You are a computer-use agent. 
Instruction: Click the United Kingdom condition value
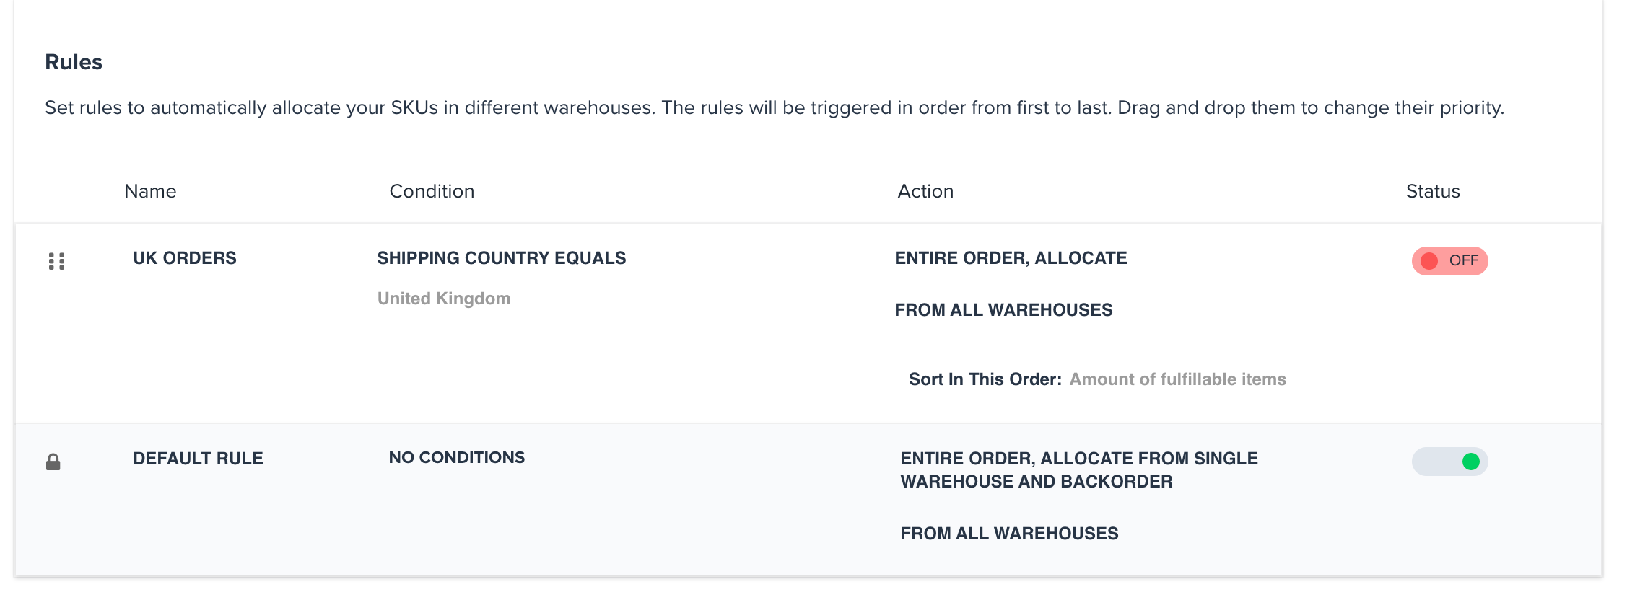(x=444, y=299)
